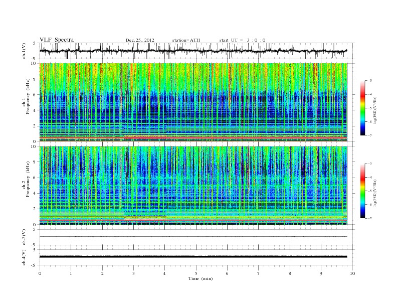Viewport: 397px width, 307px height.
Task: Click the time axis tick label "6"
Action: (x=227, y=273)
